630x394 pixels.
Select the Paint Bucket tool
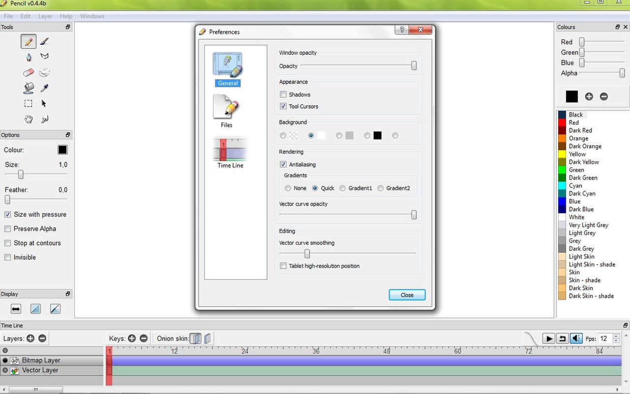[x=29, y=88]
